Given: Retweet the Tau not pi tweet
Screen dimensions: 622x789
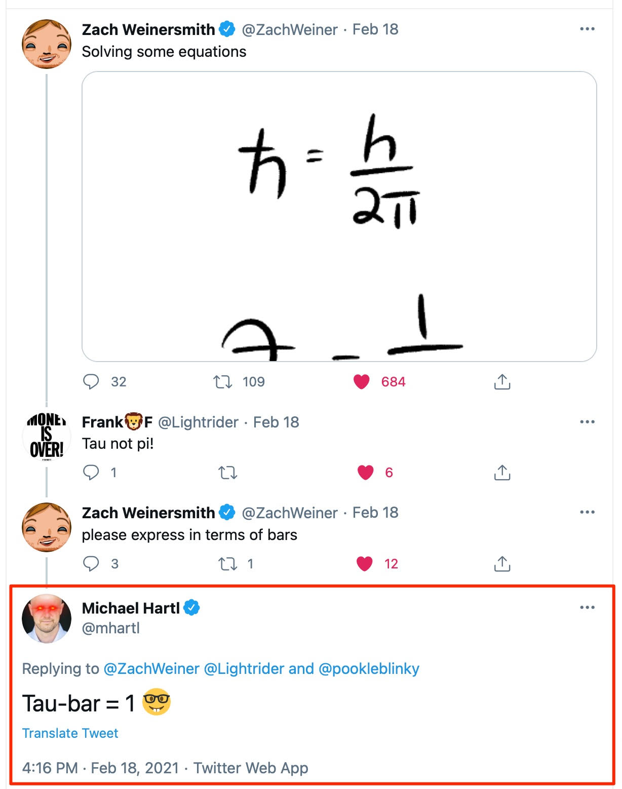Looking at the screenshot, I should tap(227, 473).
